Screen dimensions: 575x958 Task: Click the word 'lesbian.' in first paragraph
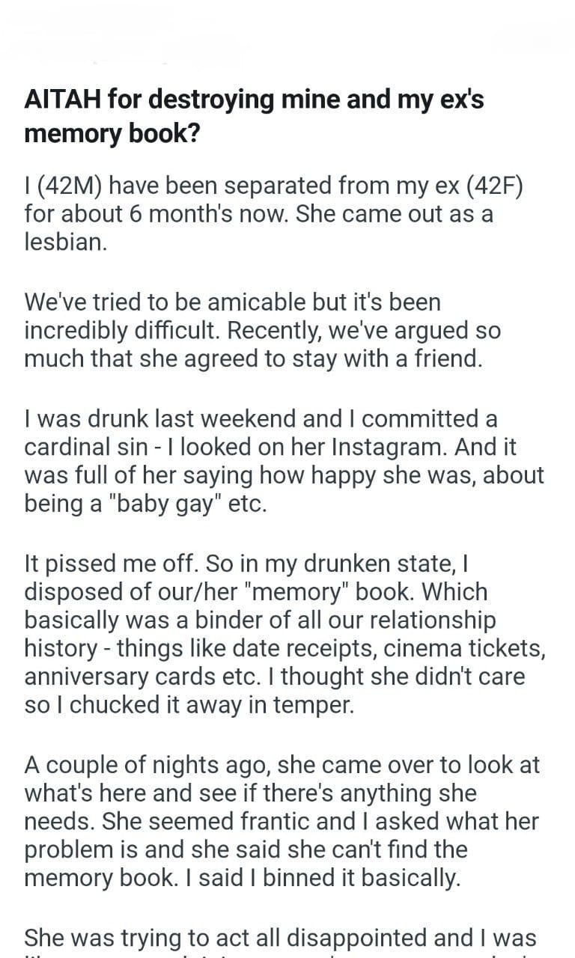pos(66,242)
